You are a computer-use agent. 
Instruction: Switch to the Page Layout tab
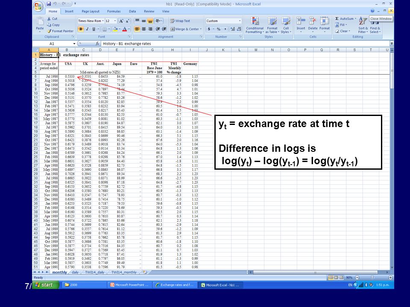[91, 11]
